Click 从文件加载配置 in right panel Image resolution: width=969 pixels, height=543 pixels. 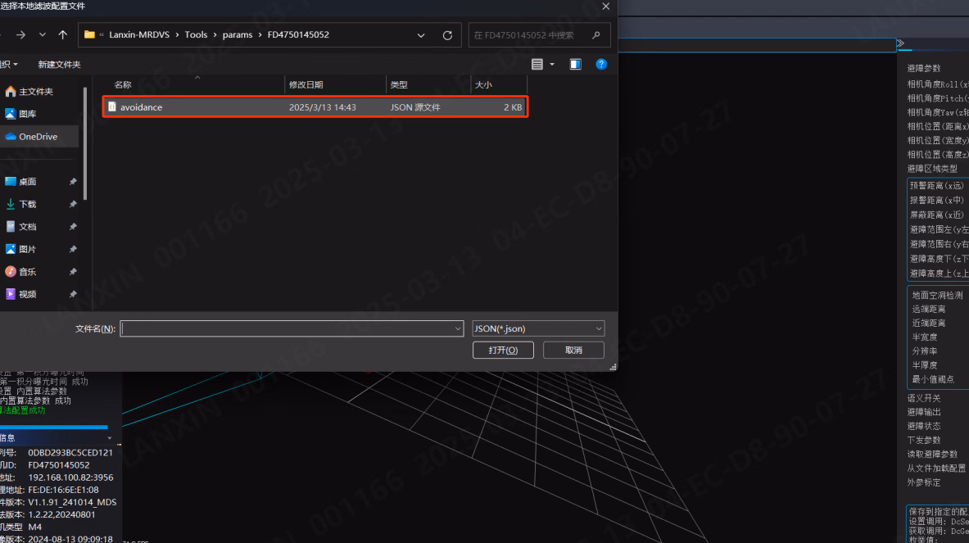pos(936,468)
